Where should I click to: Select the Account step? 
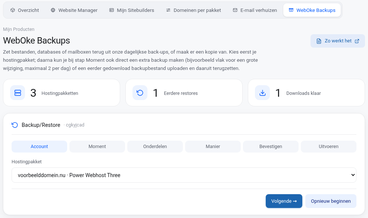(x=39, y=147)
